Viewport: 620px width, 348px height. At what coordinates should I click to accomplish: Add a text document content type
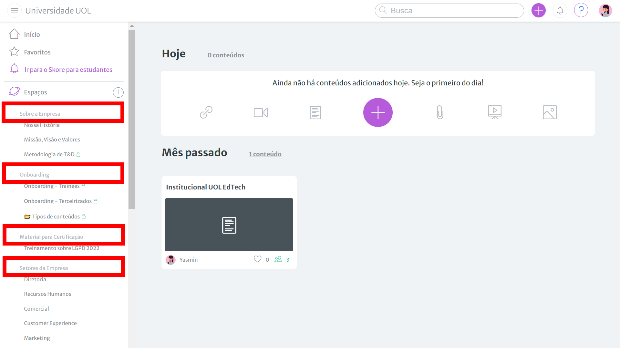315,112
